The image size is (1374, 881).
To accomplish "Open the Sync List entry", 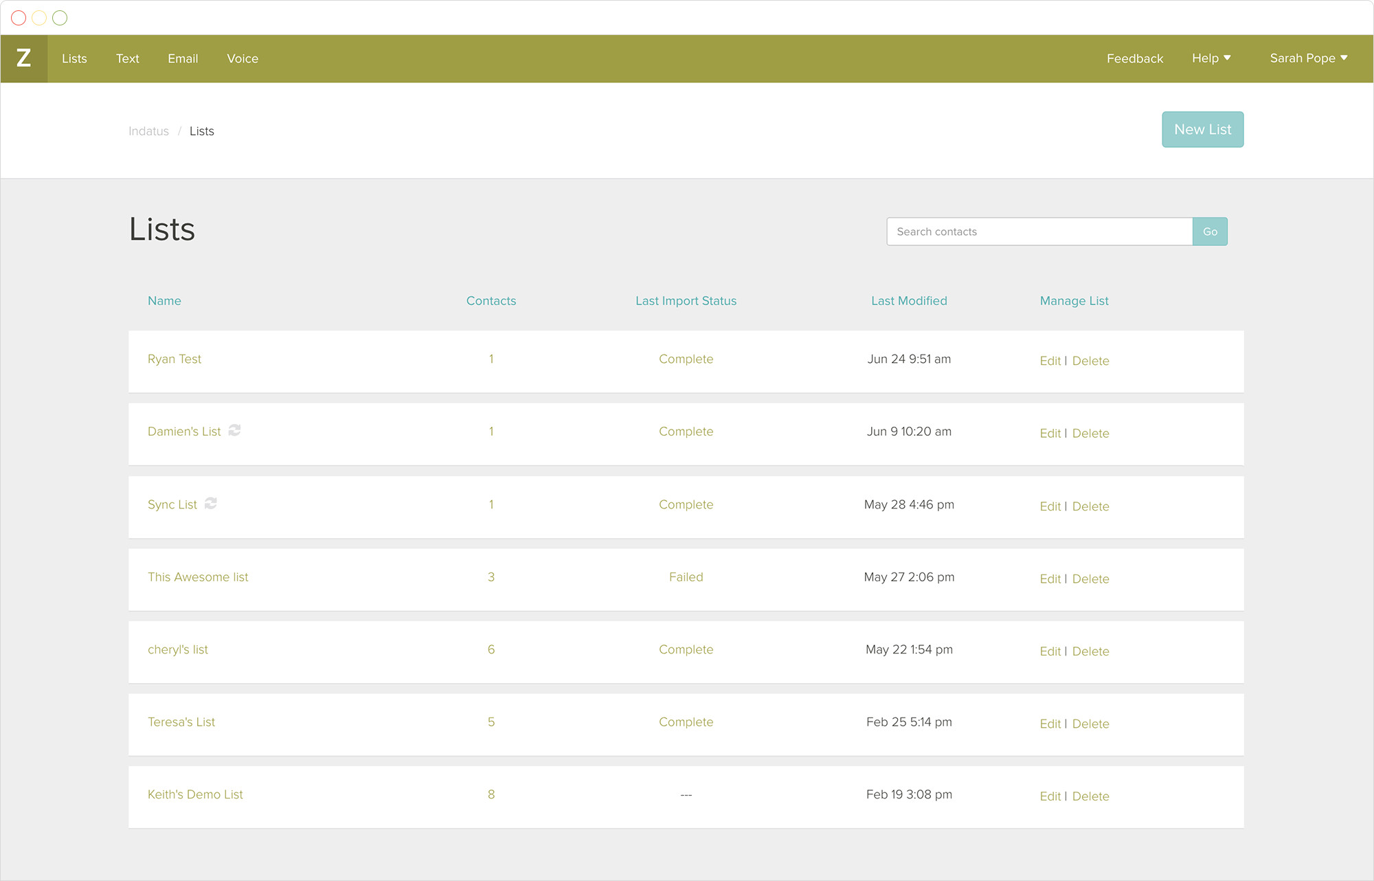I will 172,504.
